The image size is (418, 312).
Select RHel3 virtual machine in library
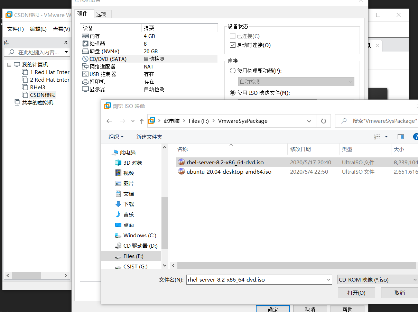click(38, 87)
